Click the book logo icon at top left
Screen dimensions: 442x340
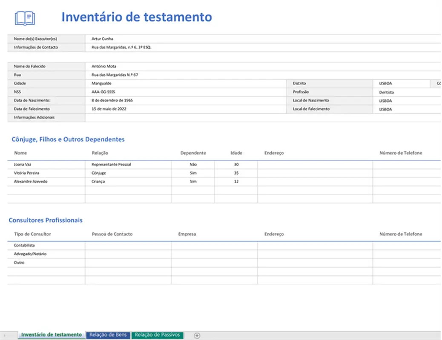pyautogui.click(x=24, y=18)
